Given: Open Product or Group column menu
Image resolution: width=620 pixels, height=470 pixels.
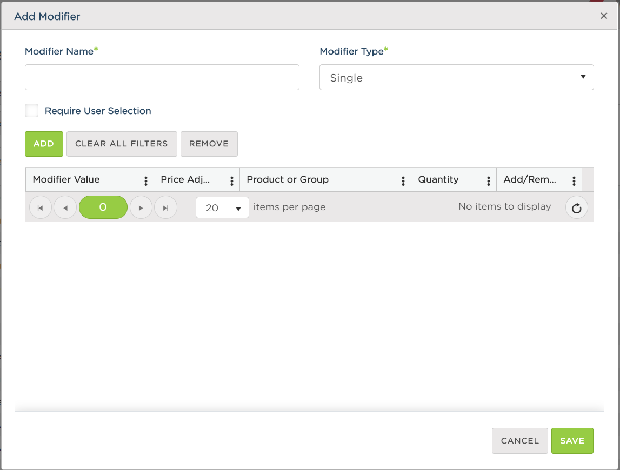Looking at the screenshot, I should point(403,180).
